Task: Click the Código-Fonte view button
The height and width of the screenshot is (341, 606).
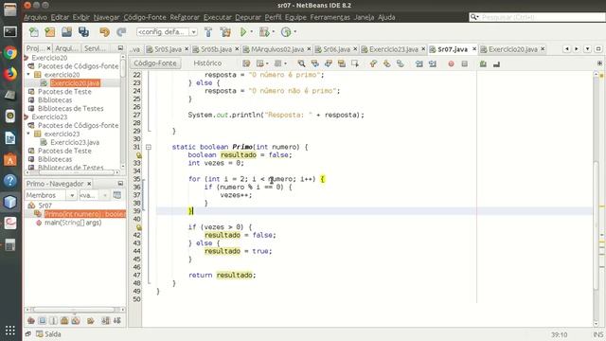Action: [155, 63]
